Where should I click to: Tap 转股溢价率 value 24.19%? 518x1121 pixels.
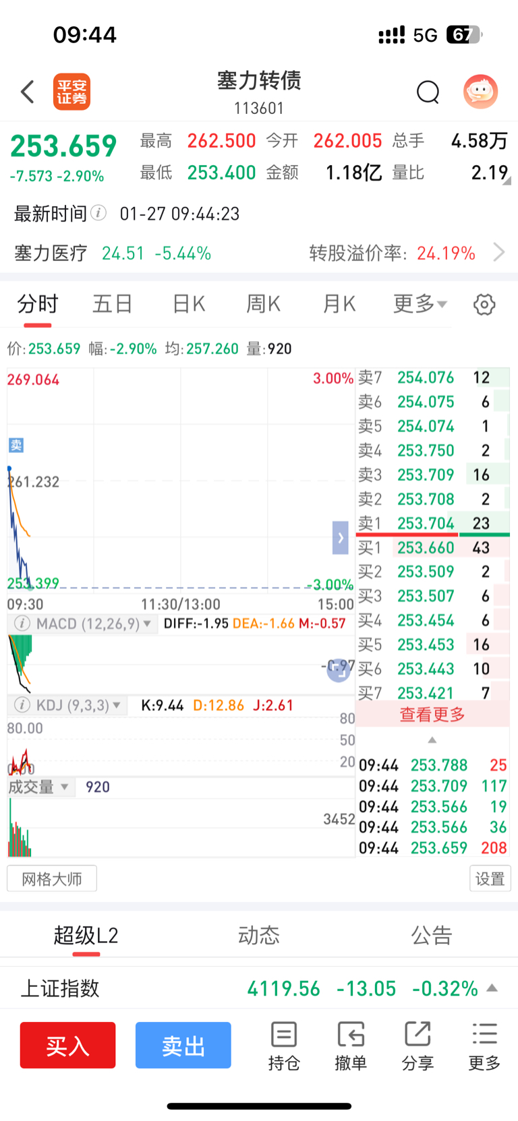[x=446, y=253]
